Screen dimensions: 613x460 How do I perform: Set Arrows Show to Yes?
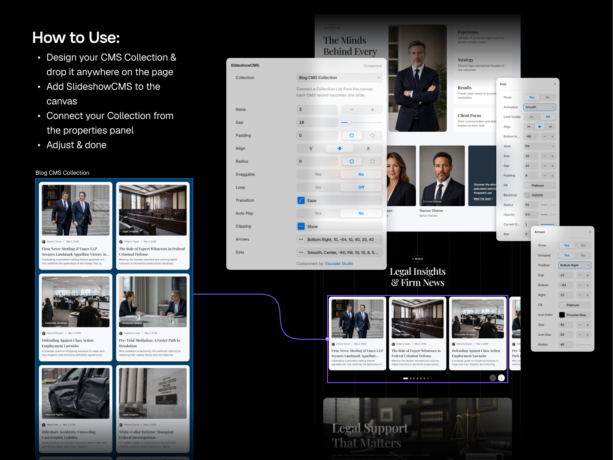click(x=567, y=245)
